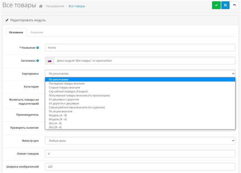Screen dimensions: 241x173
Task: Click the Russian flag language icon
Action: (x=49, y=61)
